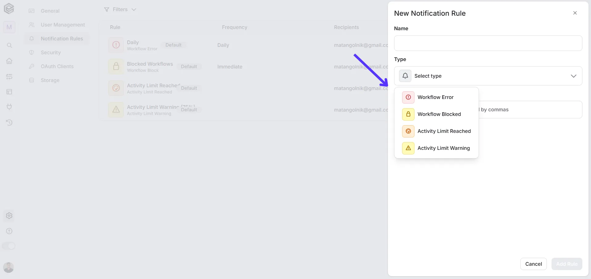Image resolution: width=591 pixels, height=279 pixels.
Task: Click the Activity Limit Reached rule icon
Action: pos(116,88)
